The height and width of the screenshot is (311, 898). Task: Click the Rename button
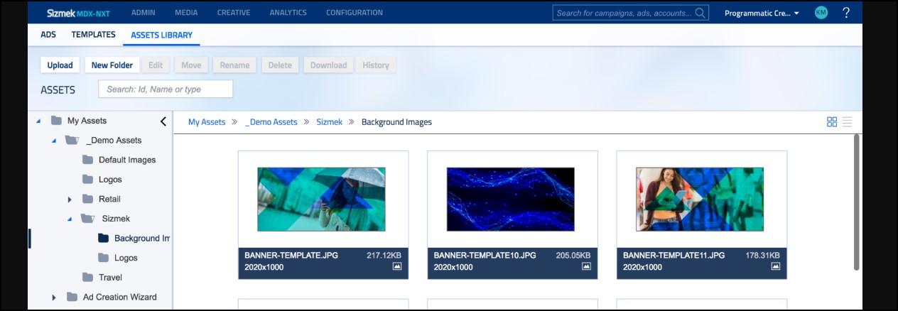coord(234,65)
